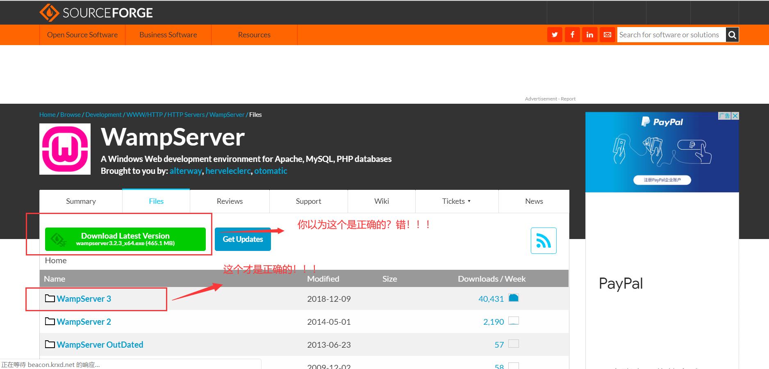Sort by Modified column header
Viewport: 769px width, 369px height.
323,279
